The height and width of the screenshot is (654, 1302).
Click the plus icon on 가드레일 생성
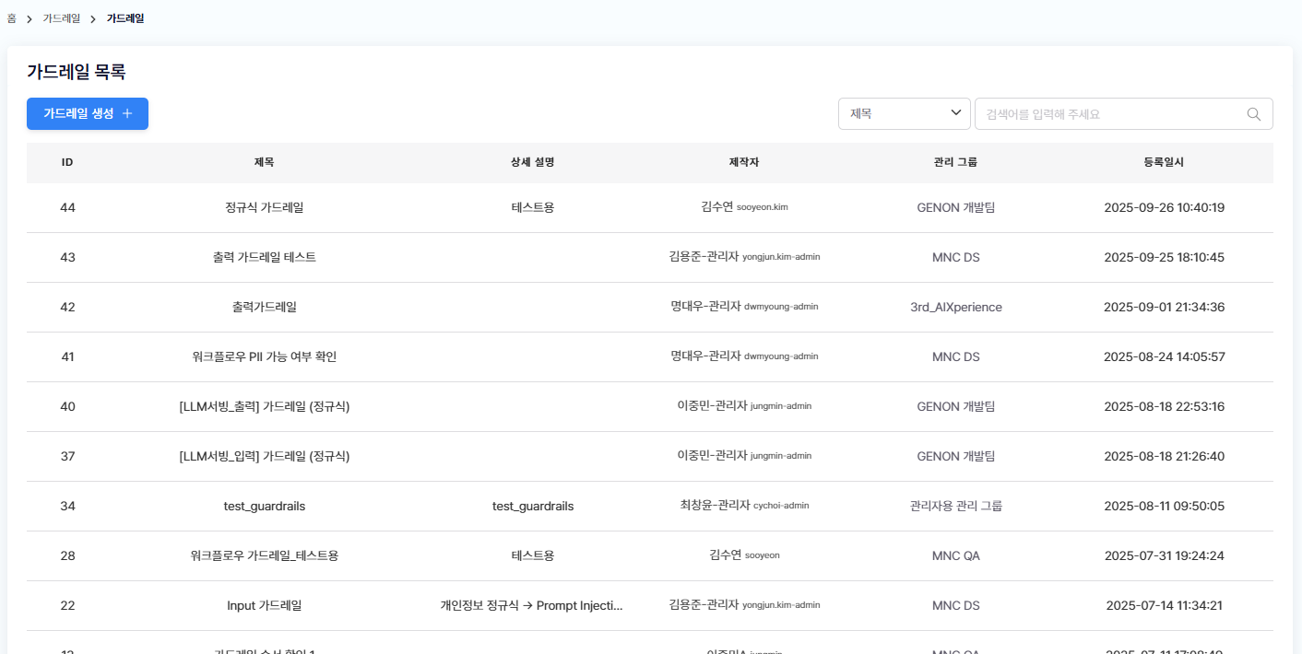pos(128,113)
